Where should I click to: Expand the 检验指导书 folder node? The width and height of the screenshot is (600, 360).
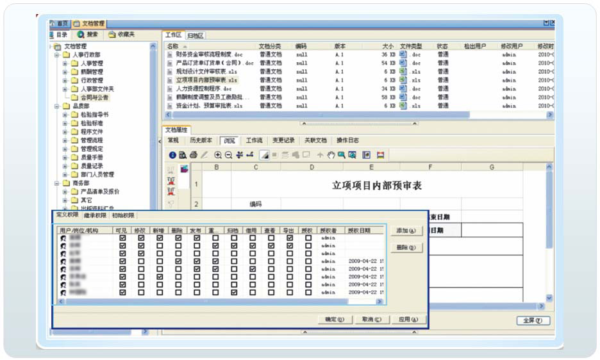point(65,115)
